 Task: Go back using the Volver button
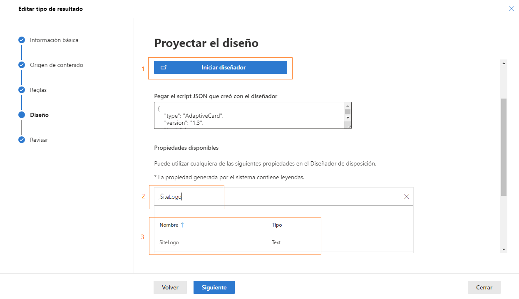point(170,287)
